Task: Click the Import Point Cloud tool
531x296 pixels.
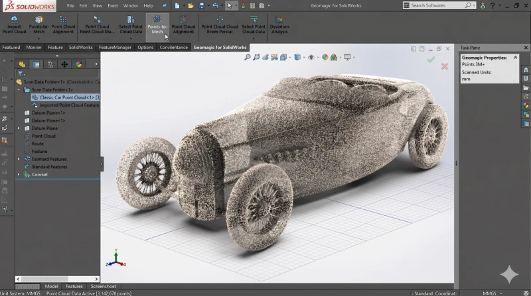Action: point(14,25)
